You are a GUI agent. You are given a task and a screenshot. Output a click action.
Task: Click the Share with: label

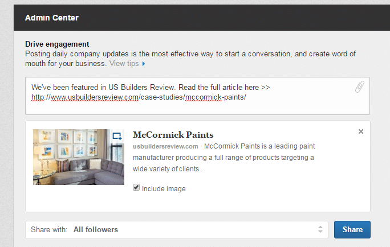(50, 230)
